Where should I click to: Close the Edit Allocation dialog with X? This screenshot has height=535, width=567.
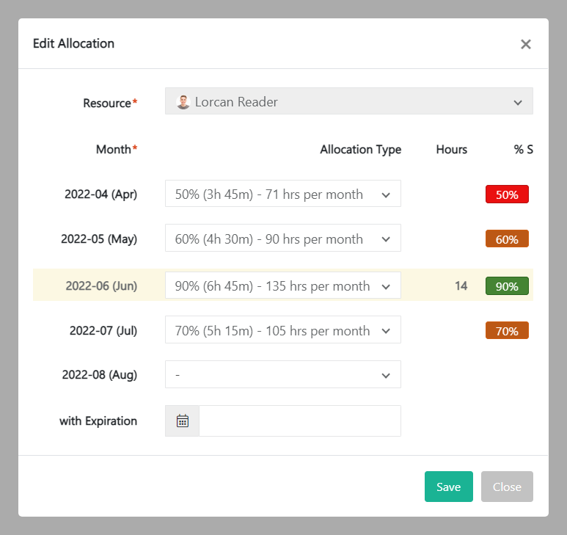pyautogui.click(x=525, y=44)
